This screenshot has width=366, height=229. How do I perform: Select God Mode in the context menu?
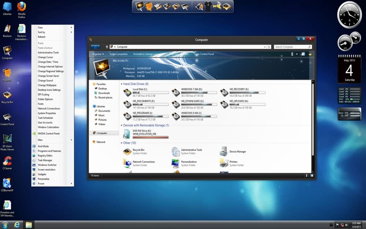coord(43,146)
